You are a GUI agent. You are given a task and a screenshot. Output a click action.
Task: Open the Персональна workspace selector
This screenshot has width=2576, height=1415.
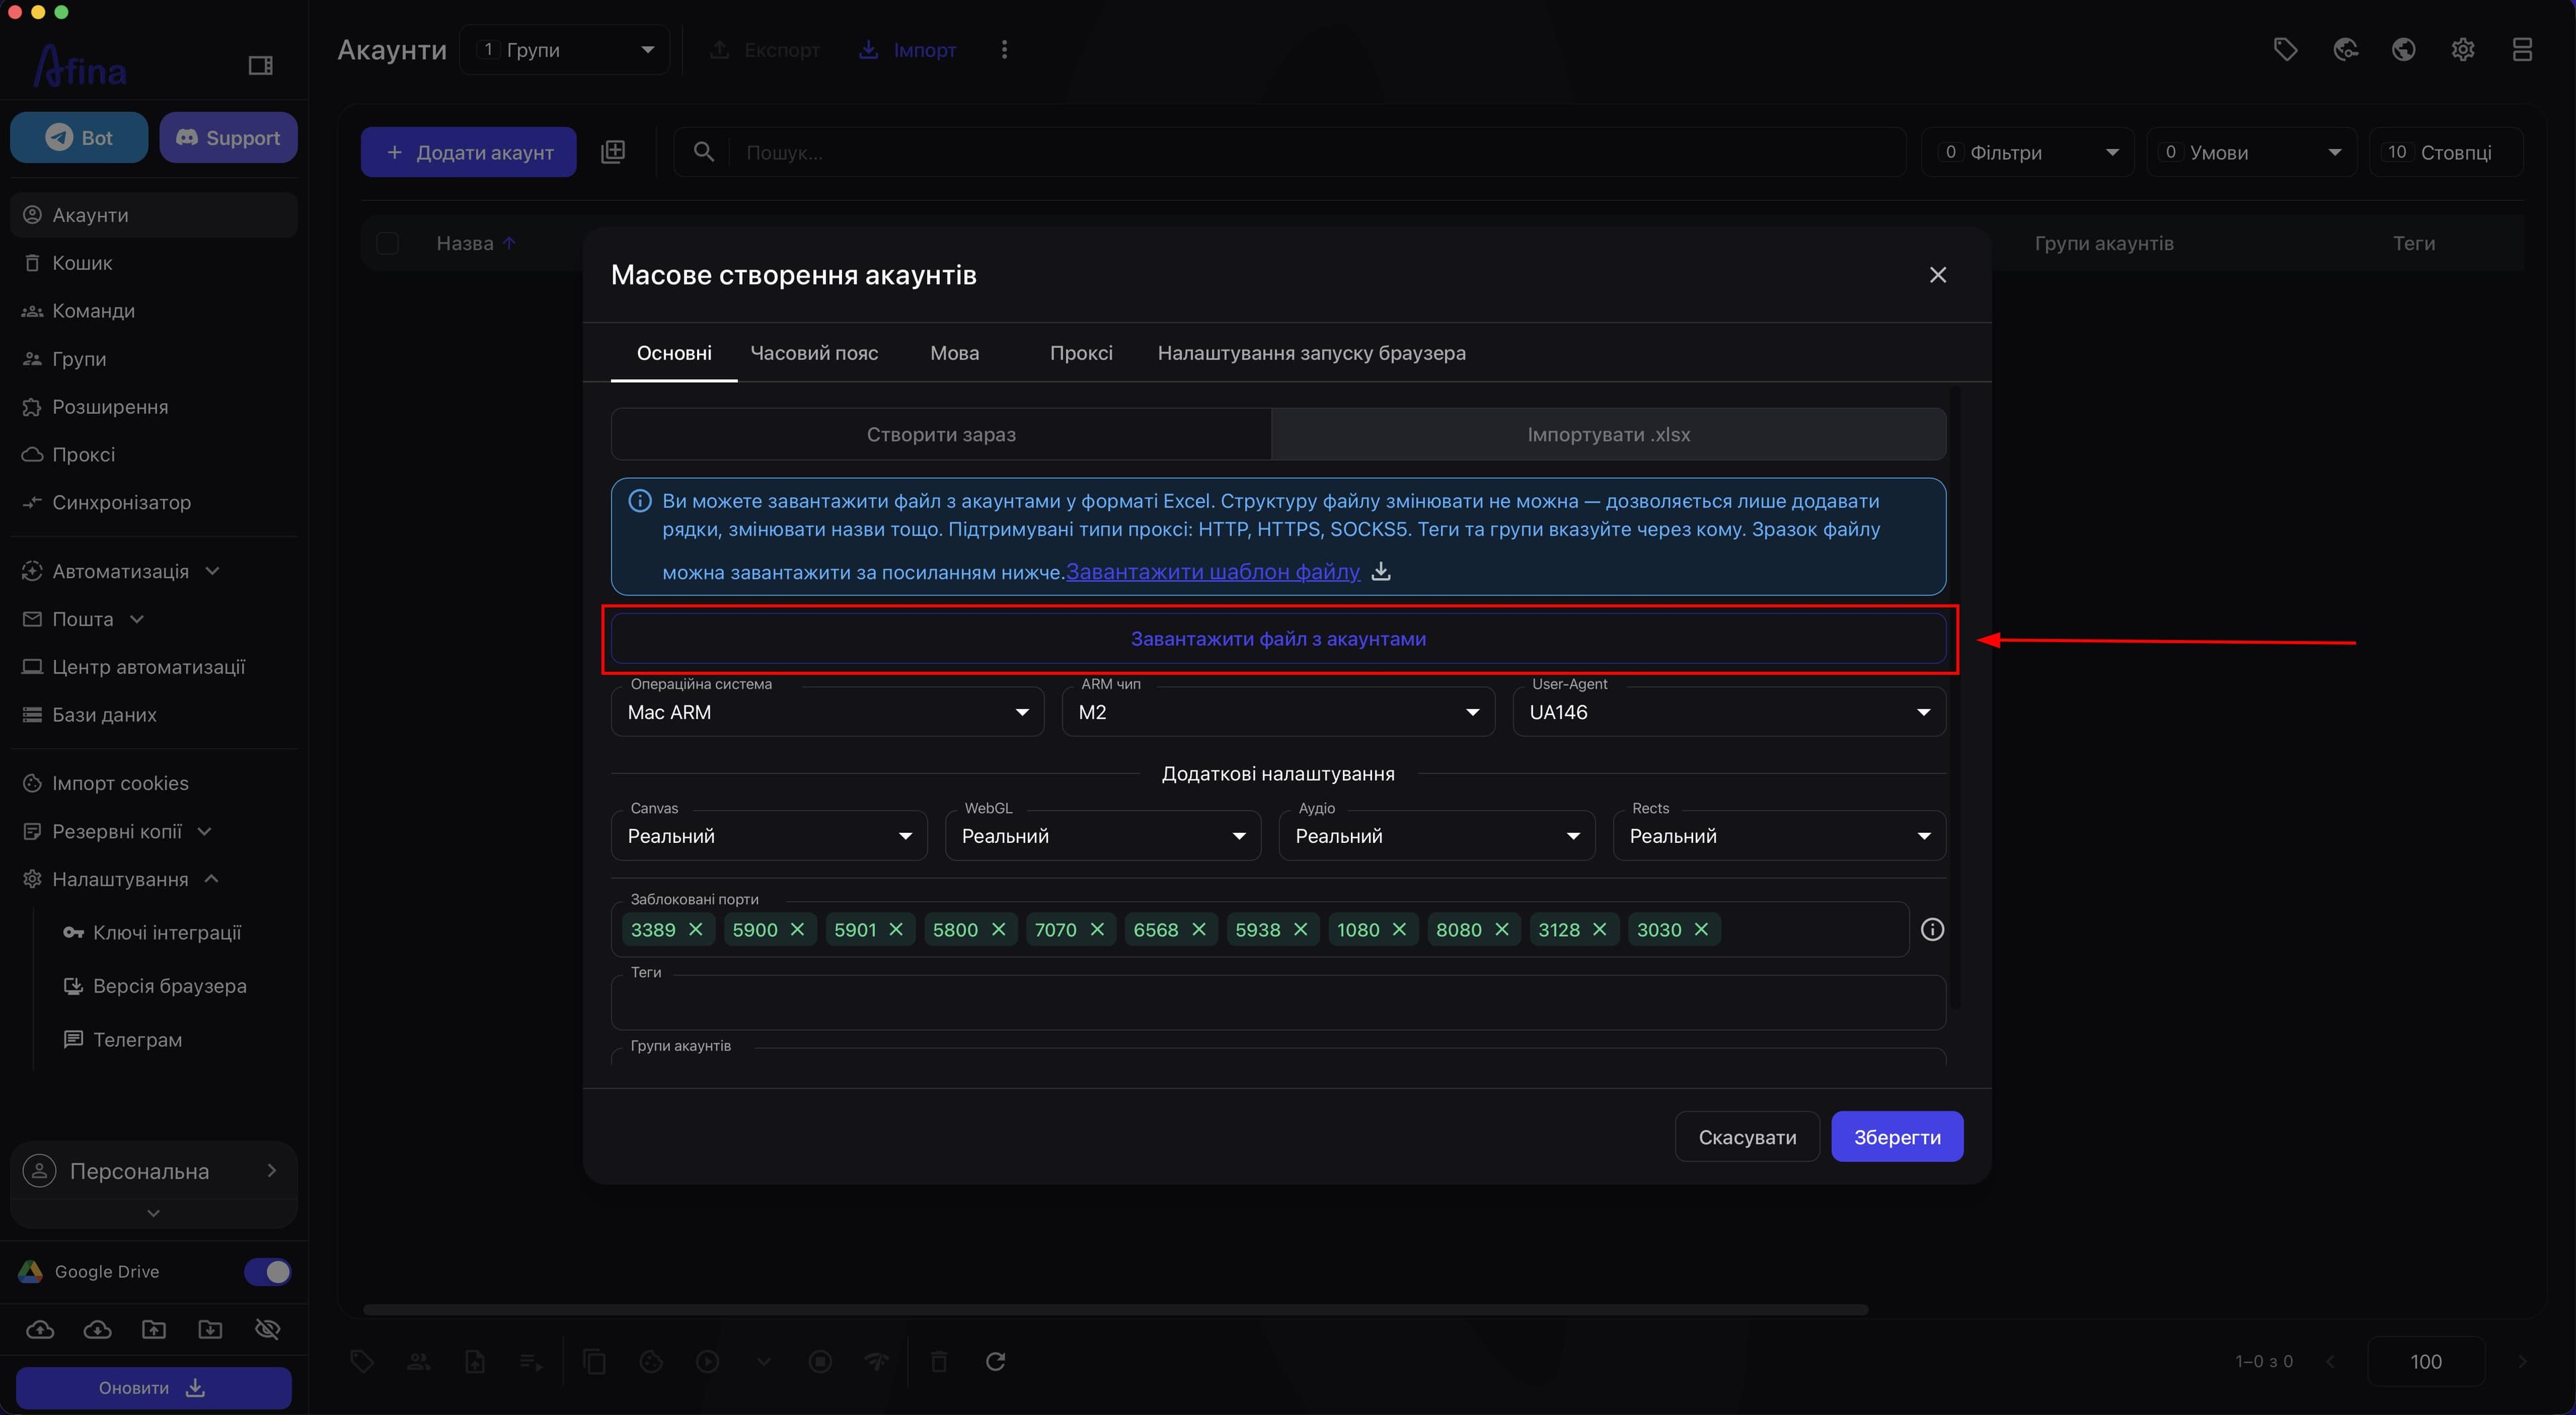pyautogui.click(x=154, y=1171)
